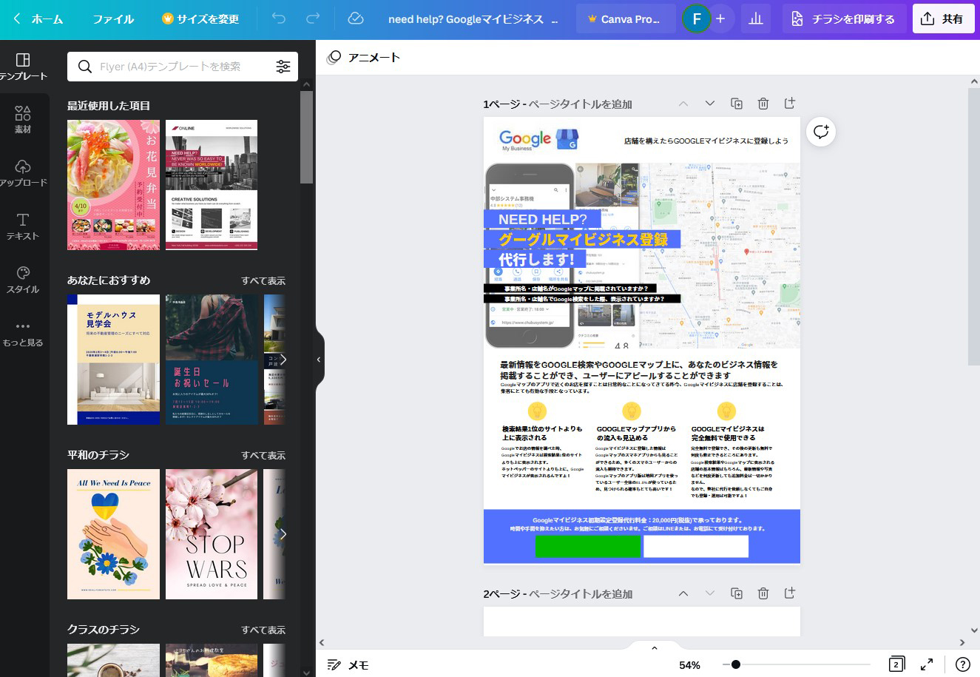The width and height of the screenshot is (980, 677).
Task: Select the Google My Business logo on the canvas
Action: (538, 139)
